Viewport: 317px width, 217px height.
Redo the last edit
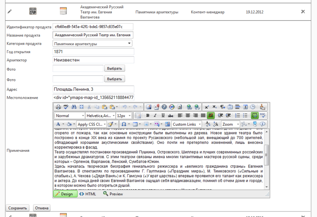[135, 107]
